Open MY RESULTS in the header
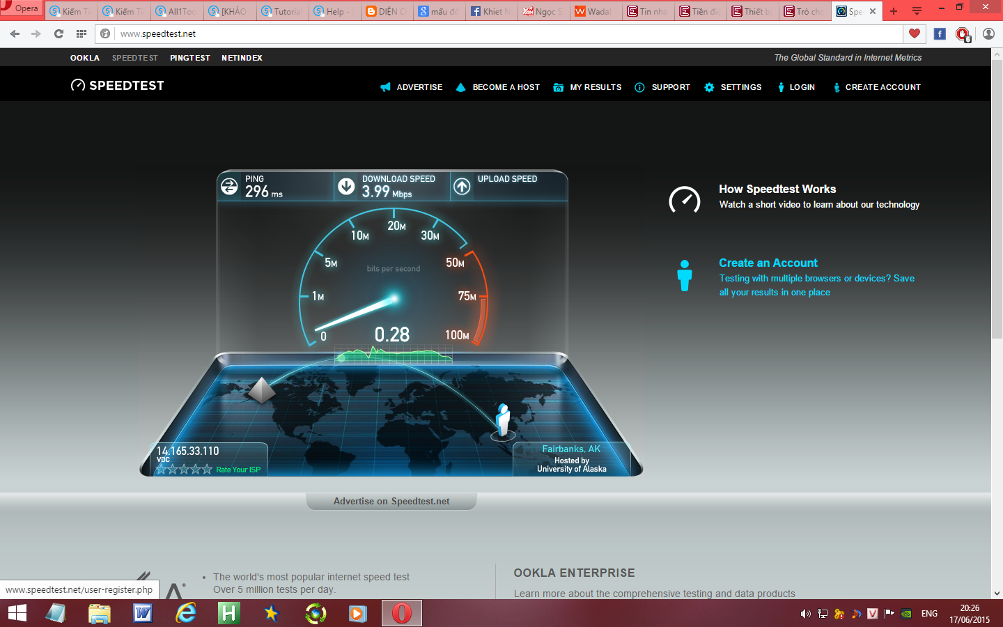The height and width of the screenshot is (627, 1003). pos(587,87)
